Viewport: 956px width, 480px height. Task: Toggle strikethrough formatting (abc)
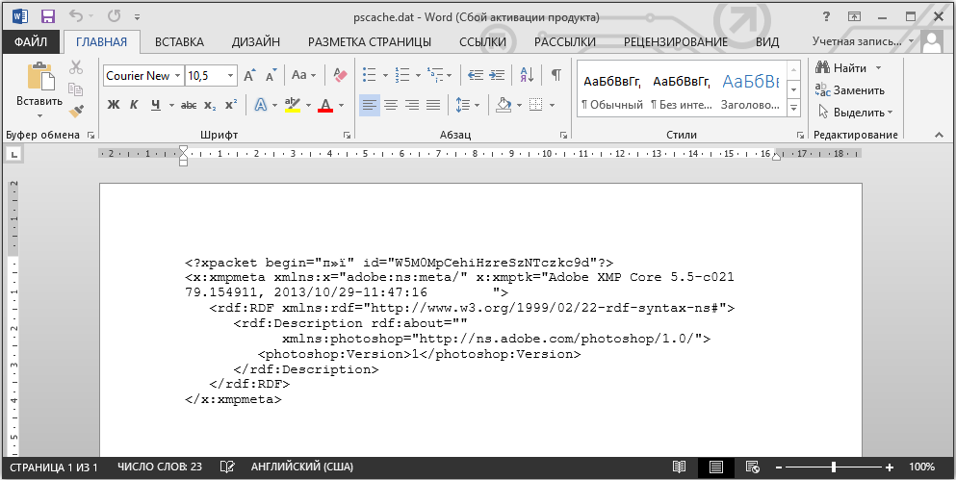tap(189, 105)
